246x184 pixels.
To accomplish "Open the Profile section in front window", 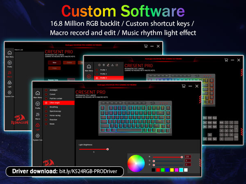I will point(37,105).
